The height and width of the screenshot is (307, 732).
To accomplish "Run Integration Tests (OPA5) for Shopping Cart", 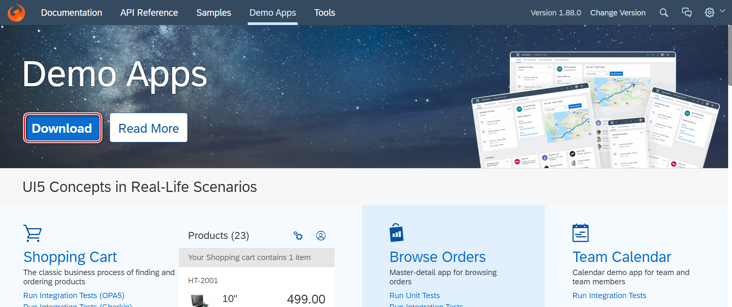I will tap(74, 295).
